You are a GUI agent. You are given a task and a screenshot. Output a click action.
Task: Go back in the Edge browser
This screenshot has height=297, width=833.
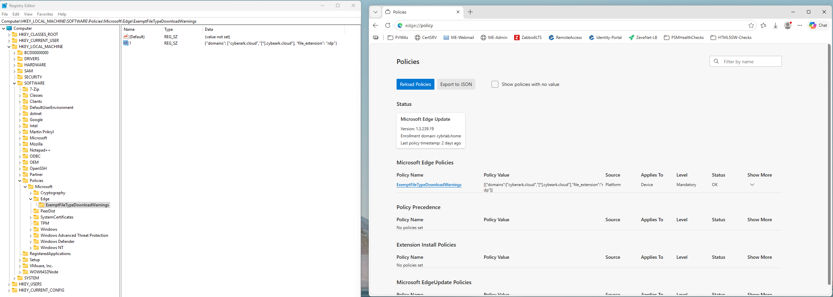pyautogui.click(x=375, y=25)
